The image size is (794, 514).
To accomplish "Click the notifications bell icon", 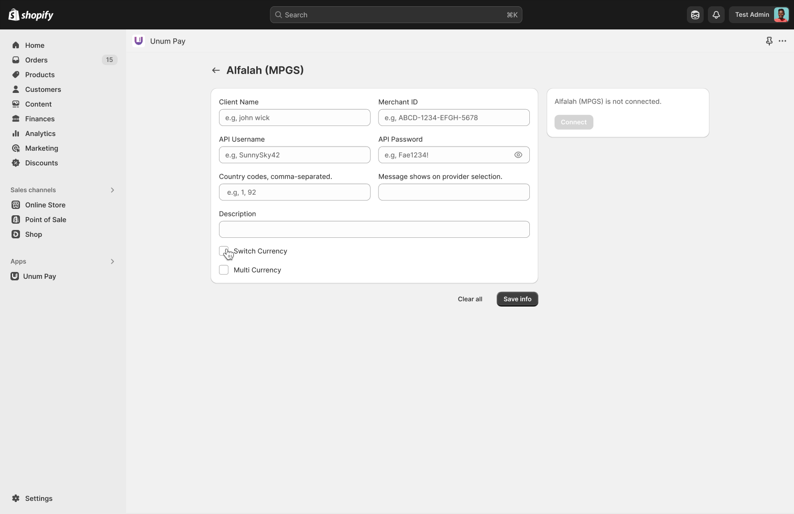I will tap(716, 15).
